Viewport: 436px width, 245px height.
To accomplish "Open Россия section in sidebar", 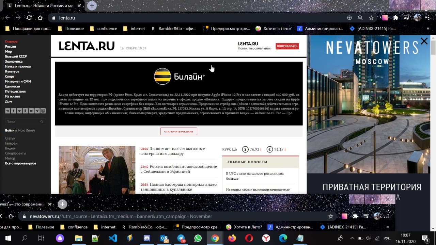I will 10,46.
